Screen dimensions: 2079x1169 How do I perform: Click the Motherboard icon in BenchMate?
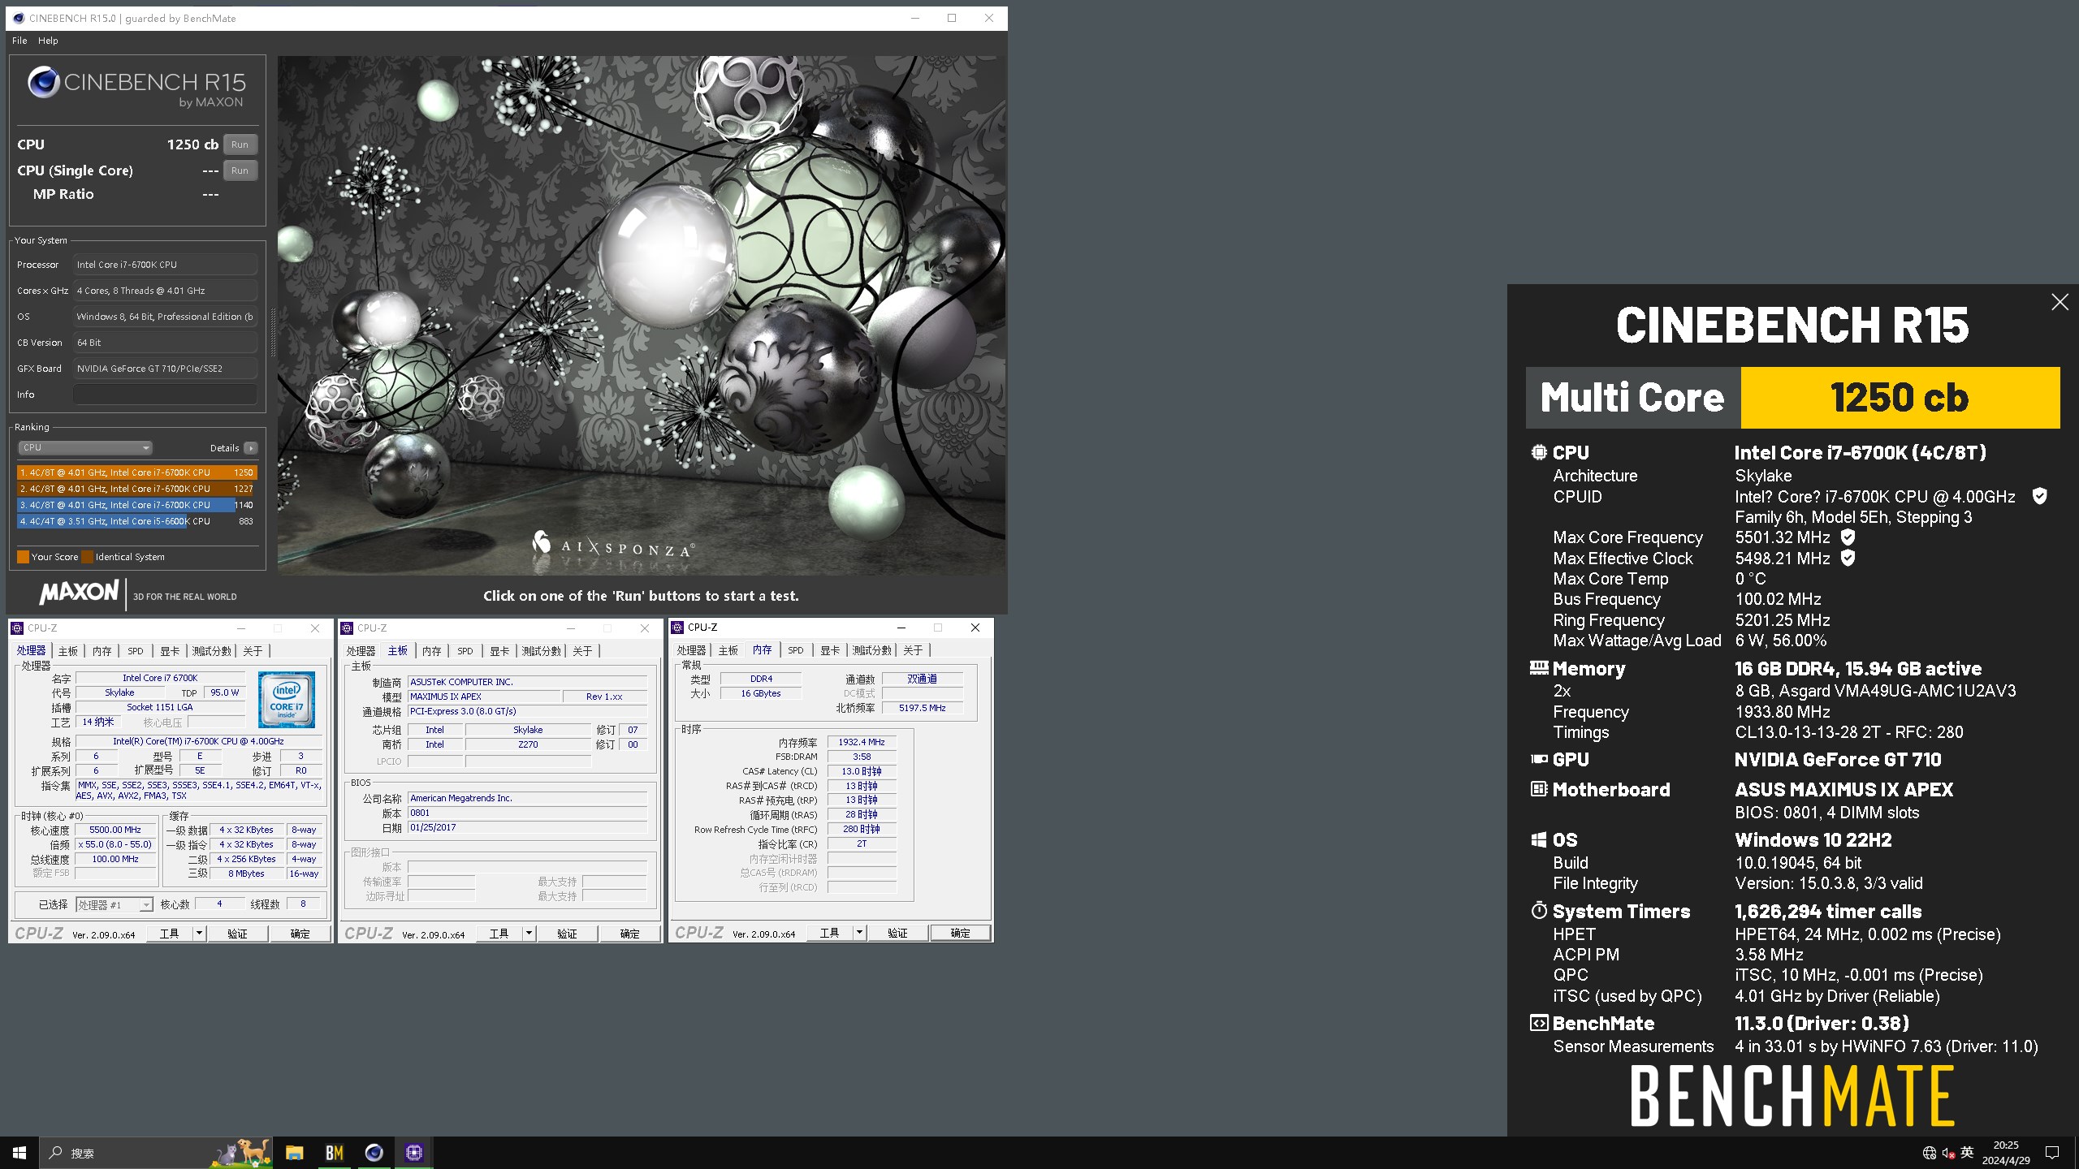tap(1539, 788)
